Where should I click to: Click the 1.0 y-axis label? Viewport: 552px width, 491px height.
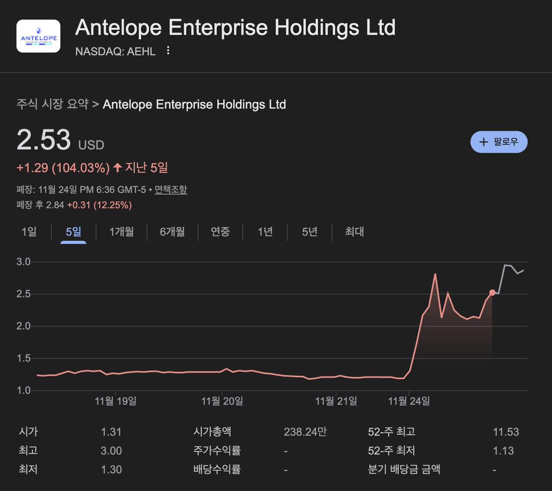(x=24, y=391)
